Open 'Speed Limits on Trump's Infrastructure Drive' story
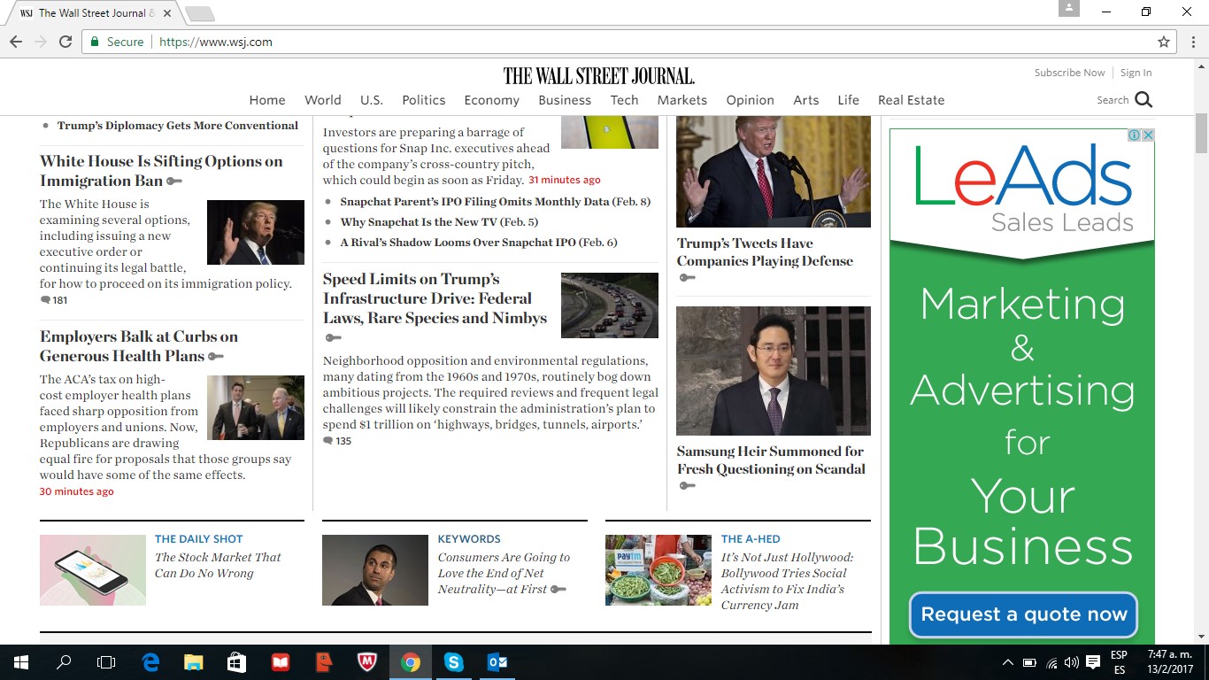The height and width of the screenshot is (680, 1209). (435, 298)
